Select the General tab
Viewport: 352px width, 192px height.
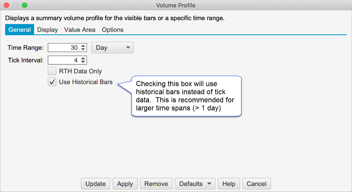(x=19, y=30)
